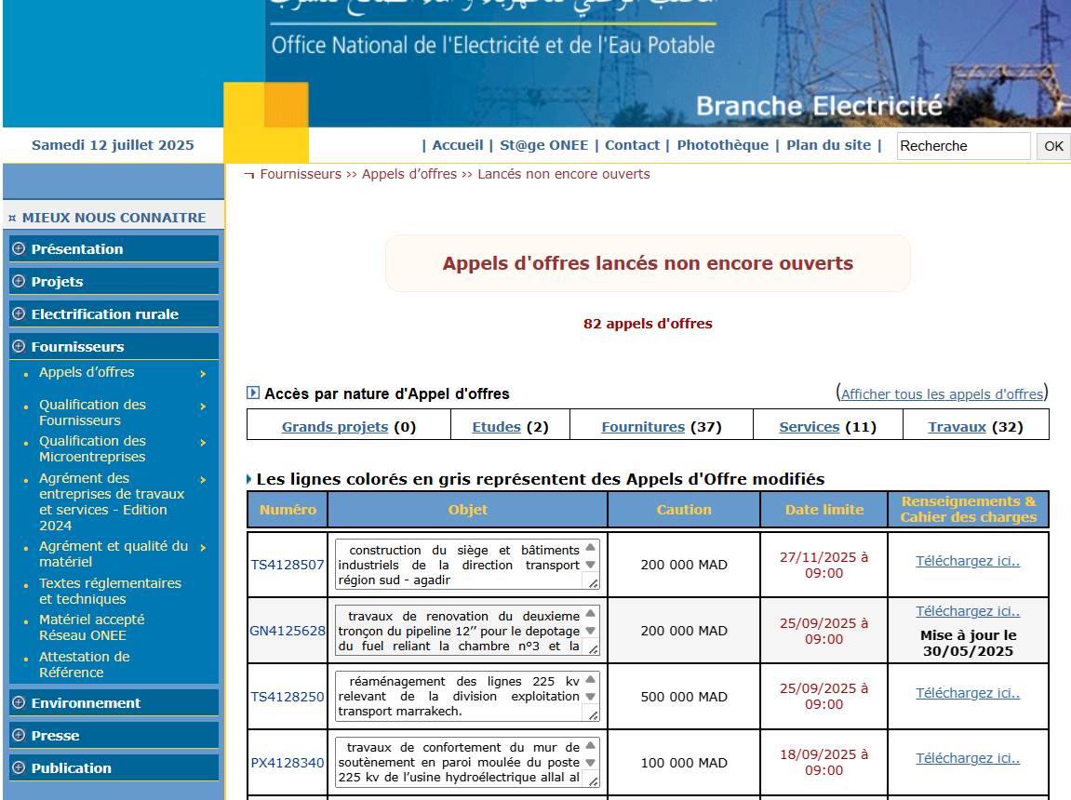Open Agrément des entreprises de travaux arrow
1071x800 pixels.
[203, 480]
